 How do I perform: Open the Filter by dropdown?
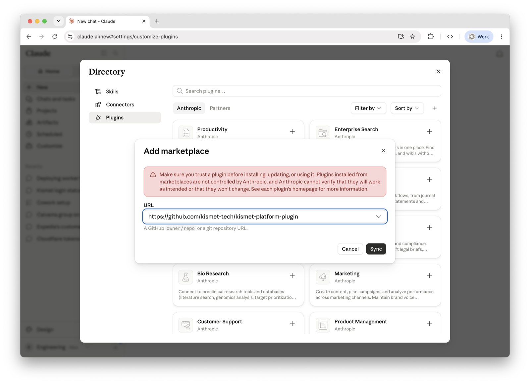[x=368, y=108]
